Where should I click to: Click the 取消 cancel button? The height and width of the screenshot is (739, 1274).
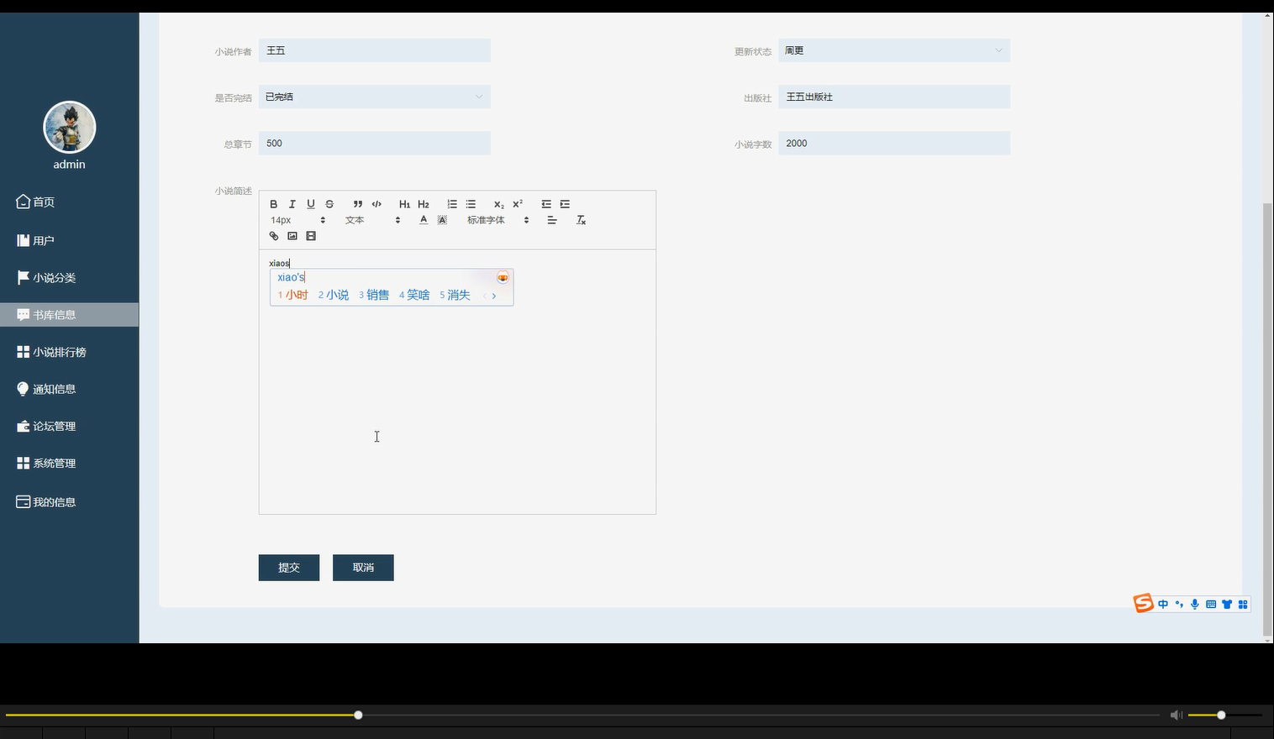click(363, 568)
